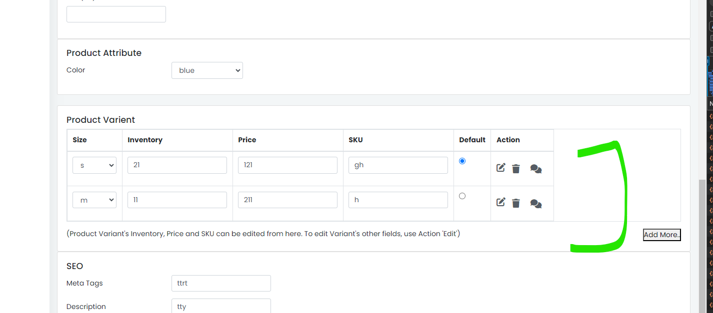Click the Product Varient heading
This screenshot has width=713, height=313.
pos(101,120)
